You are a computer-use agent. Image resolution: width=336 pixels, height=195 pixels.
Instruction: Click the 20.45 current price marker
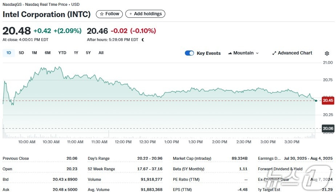coord(328,101)
